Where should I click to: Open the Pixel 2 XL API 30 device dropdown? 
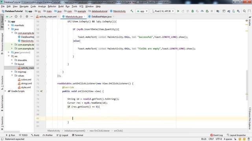point(163,11)
